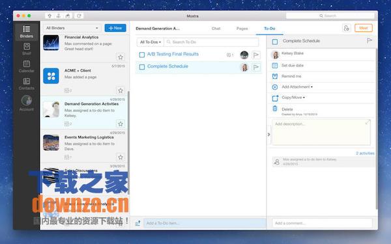Click the Copy/Move icon
This screenshot has height=244, width=391.
pos(275,98)
